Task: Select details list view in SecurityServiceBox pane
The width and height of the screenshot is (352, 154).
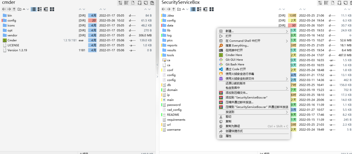Action: click(x=193, y=9)
